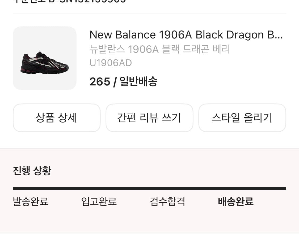Image resolution: width=299 pixels, height=234 pixels.
Task: Select the model number U1906AD
Action: point(111,63)
